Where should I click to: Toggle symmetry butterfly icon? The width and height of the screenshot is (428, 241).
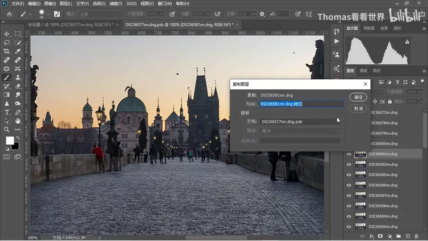tap(309, 14)
